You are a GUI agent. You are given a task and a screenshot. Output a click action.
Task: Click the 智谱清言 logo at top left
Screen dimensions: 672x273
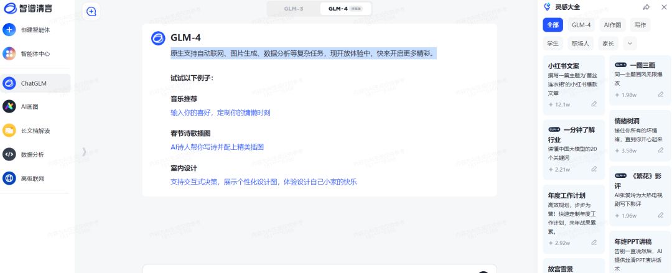[x=28, y=7]
